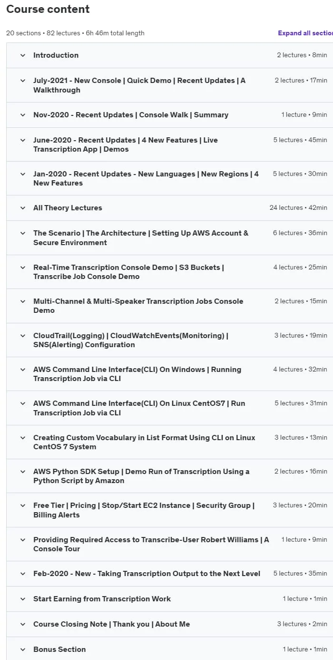
Task: Click the Expand all sections link
Action: 305,33
